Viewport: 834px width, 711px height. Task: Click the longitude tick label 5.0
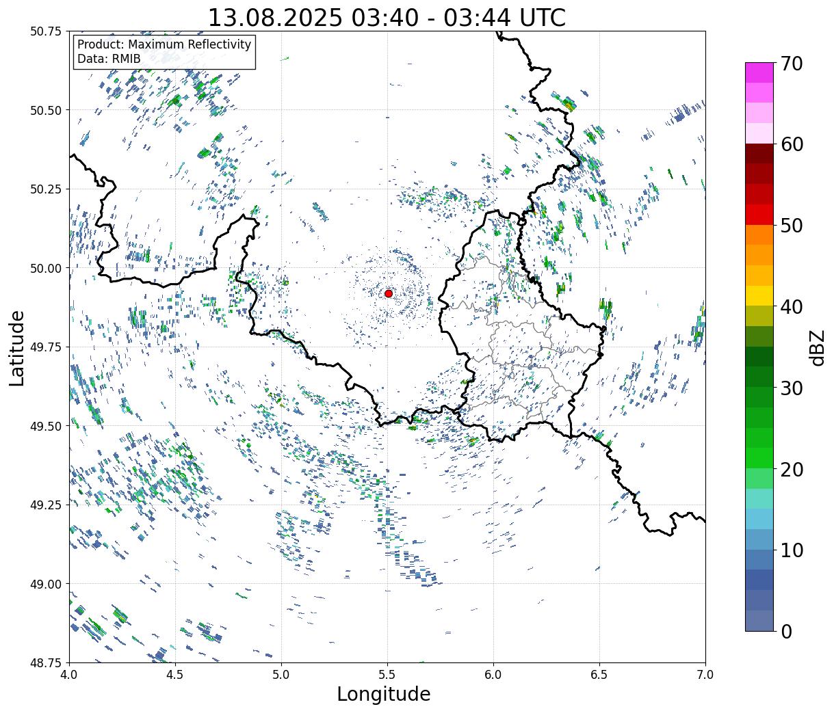tap(281, 675)
